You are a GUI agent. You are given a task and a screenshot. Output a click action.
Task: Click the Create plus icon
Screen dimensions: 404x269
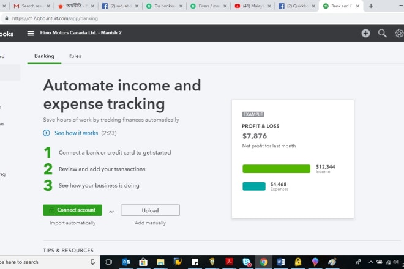tap(365, 33)
